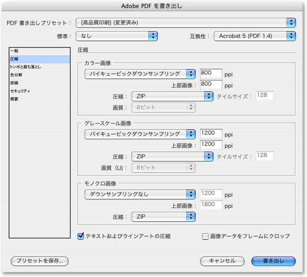307x277 pixels.
Task: Open the カラー画像 圧縮 ZIP dropdown
Action: click(172, 96)
